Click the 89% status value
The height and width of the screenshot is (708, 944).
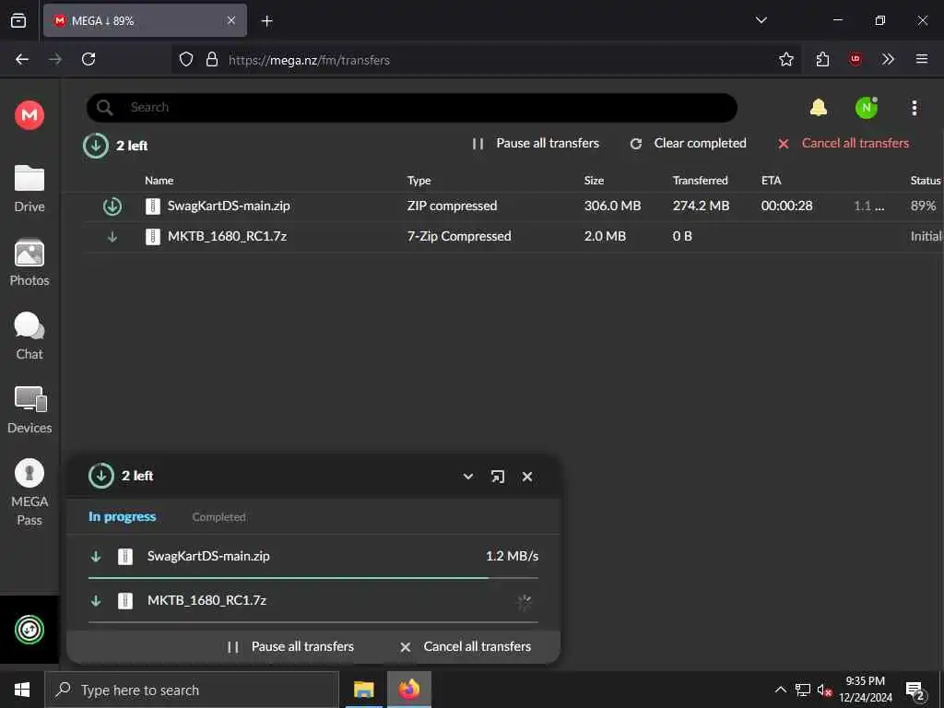pyautogui.click(x=923, y=206)
